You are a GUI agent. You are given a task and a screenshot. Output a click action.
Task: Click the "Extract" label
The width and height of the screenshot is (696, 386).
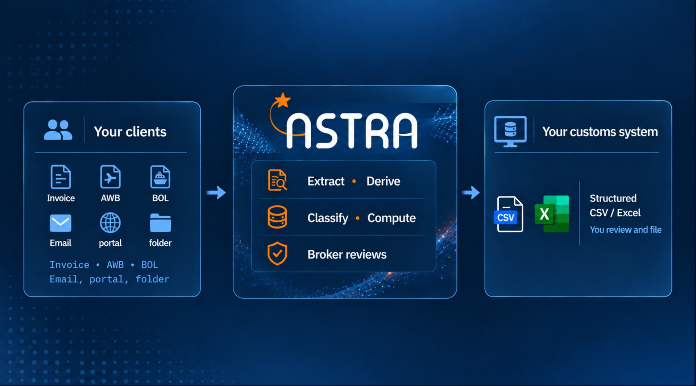click(326, 181)
